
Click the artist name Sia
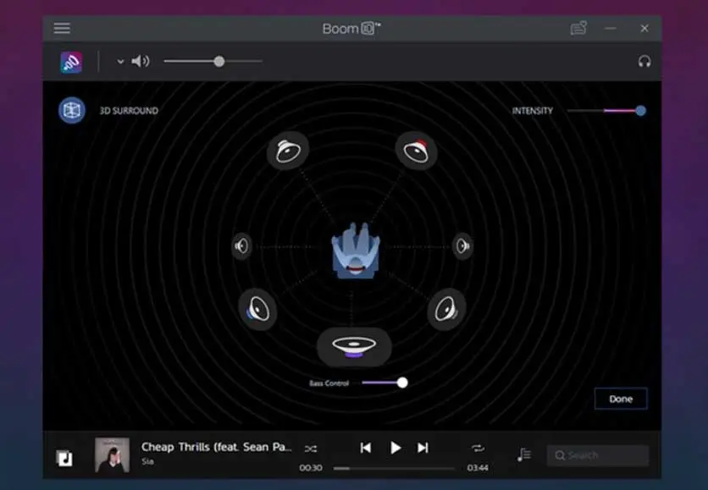pyautogui.click(x=147, y=461)
